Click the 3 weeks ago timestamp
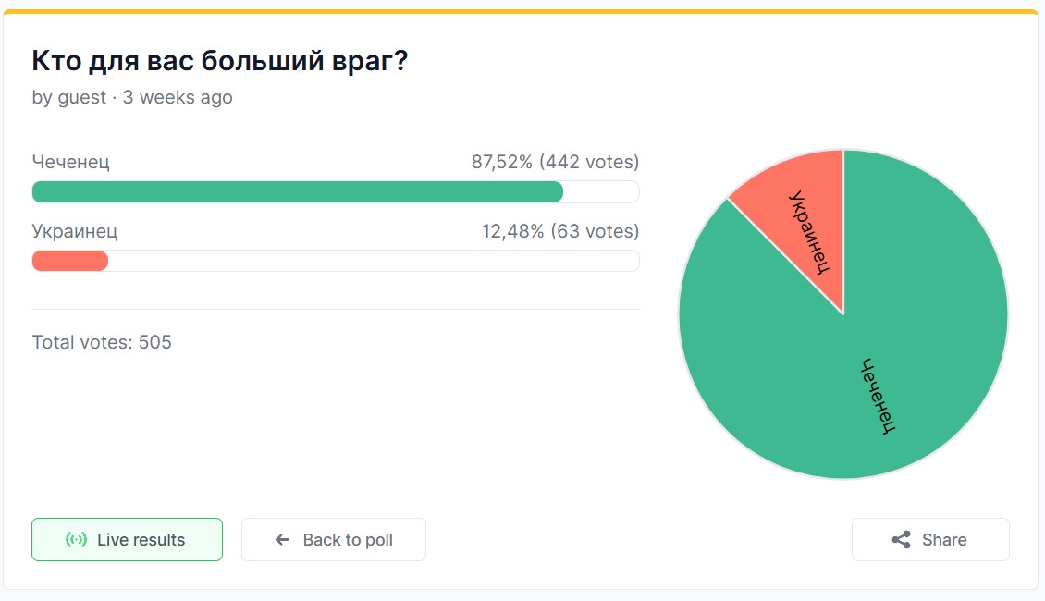The height and width of the screenshot is (601, 1045). click(x=178, y=97)
